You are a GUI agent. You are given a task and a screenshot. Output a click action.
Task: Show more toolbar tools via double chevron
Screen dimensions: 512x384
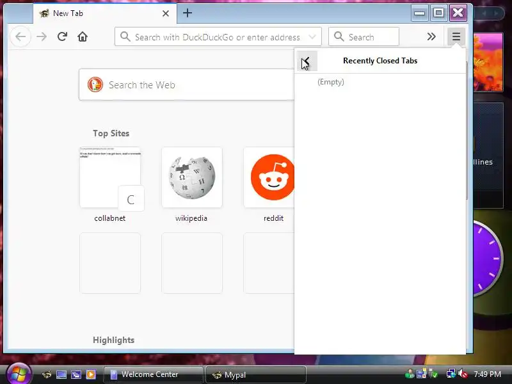click(x=431, y=36)
